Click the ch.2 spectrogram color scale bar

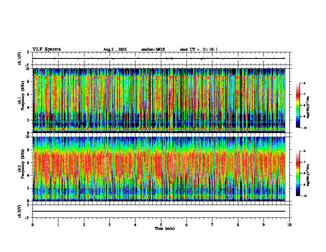click(298, 173)
